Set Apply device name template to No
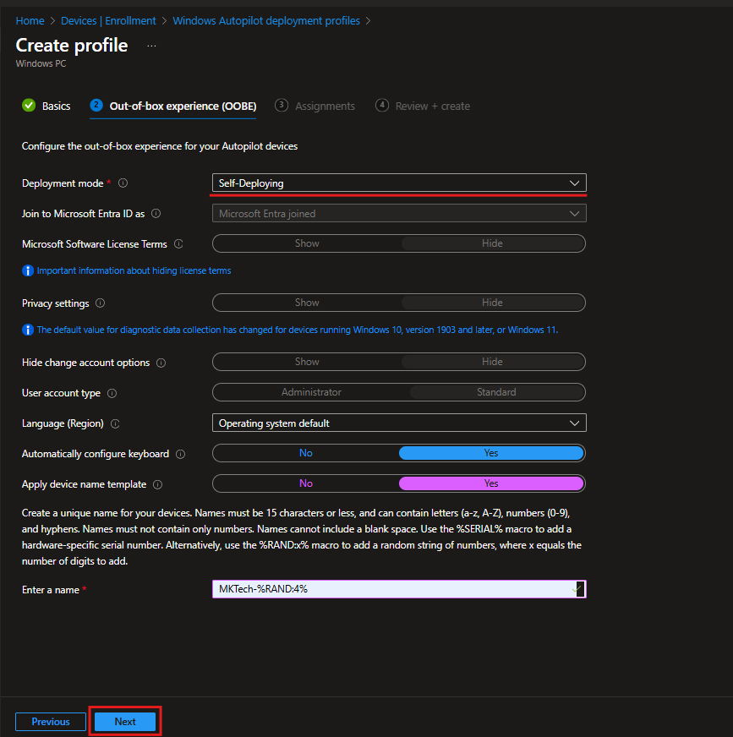 click(x=305, y=483)
